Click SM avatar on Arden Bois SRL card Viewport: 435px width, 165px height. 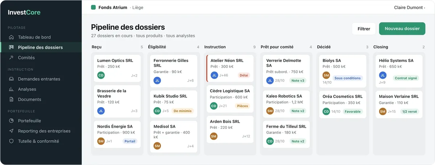(x=214, y=136)
